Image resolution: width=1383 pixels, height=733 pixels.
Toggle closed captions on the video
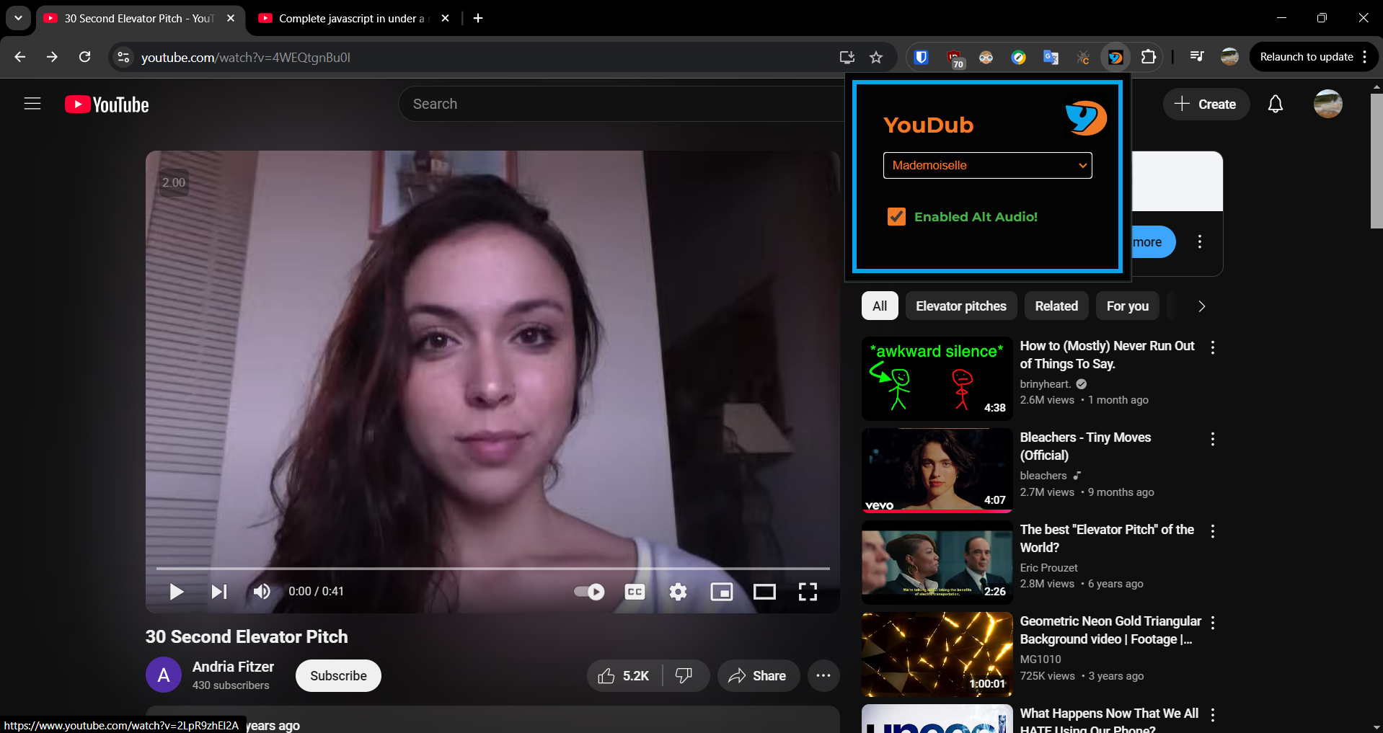[x=635, y=592]
